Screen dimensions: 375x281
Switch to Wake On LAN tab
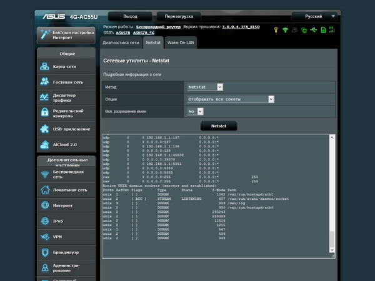pos(182,42)
